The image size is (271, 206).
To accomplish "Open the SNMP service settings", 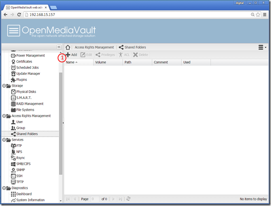I will [x=18, y=170].
